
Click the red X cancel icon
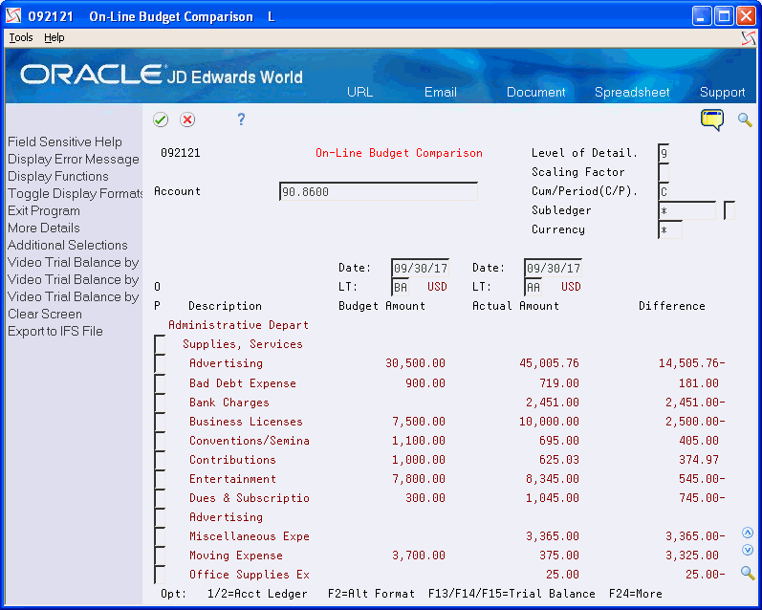point(187,120)
